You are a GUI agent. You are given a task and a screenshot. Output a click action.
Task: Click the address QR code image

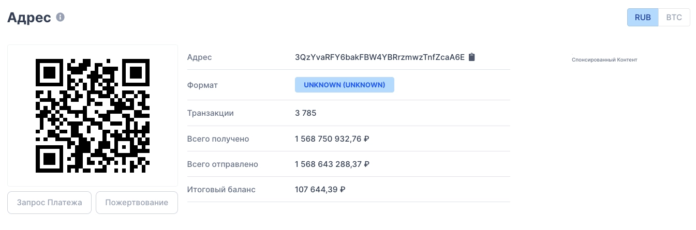93,115
